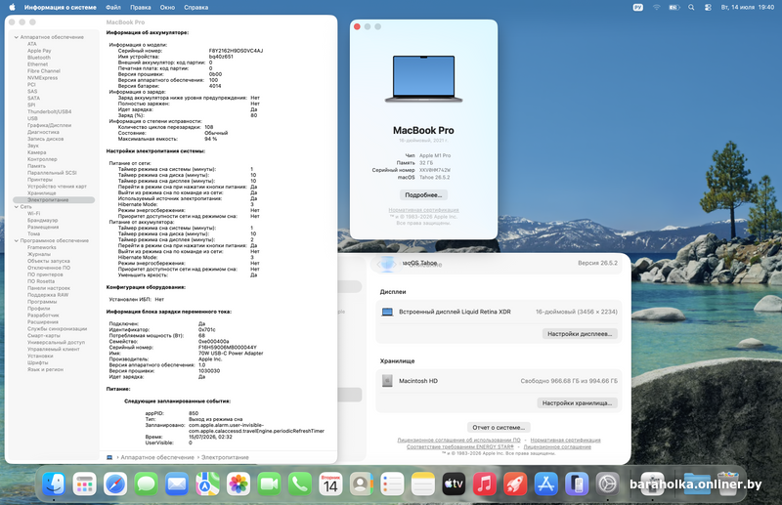Select Память in the sidebar

pyautogui.click(x=36, y=166)
